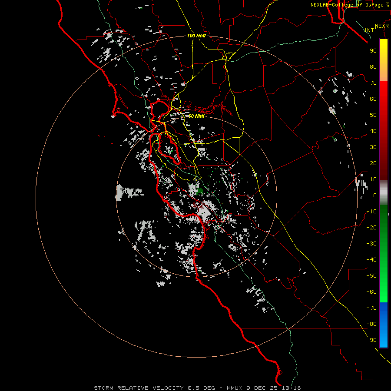Click the 20 value on the velocity scale

tap(373, 163)
